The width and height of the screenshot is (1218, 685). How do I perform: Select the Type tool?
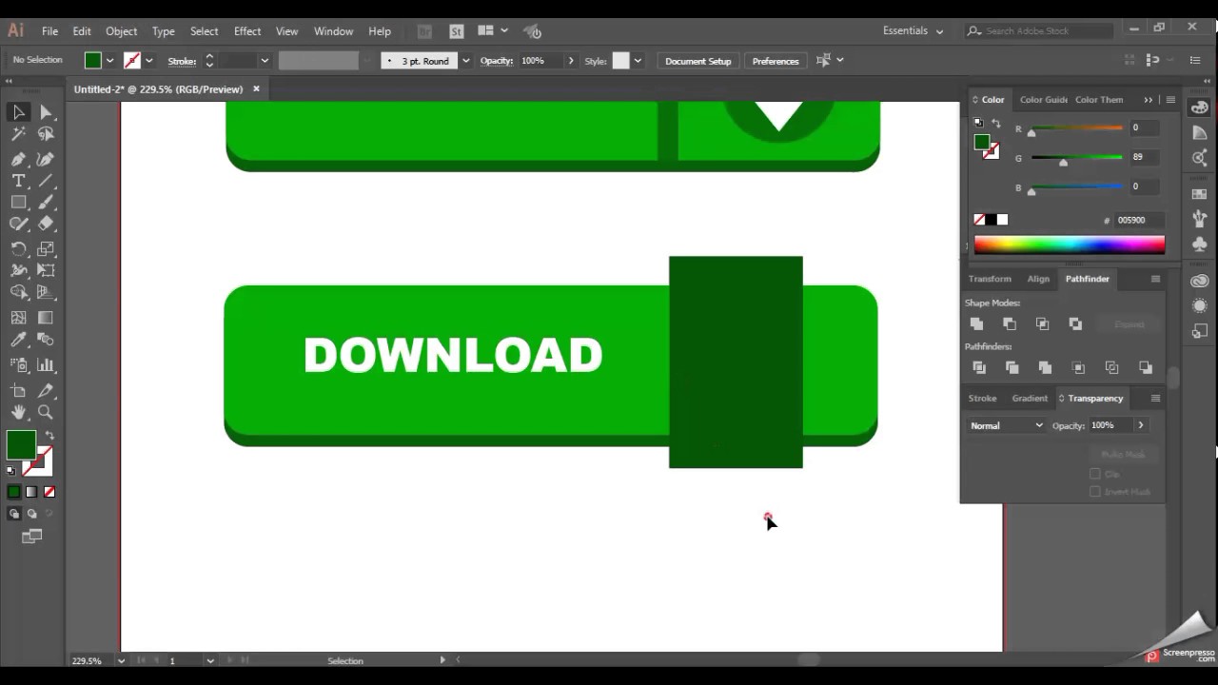pyautogui.click(x=18, y=181)
